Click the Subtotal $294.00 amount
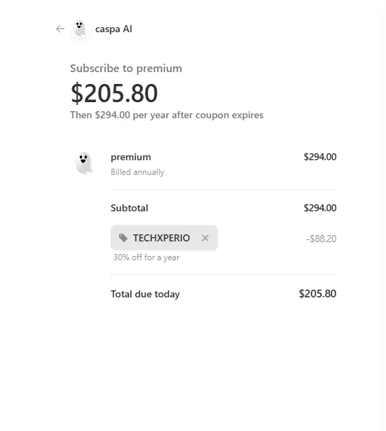Image resolution: width=386 pixels, height=431 pixels. [320, 208]
